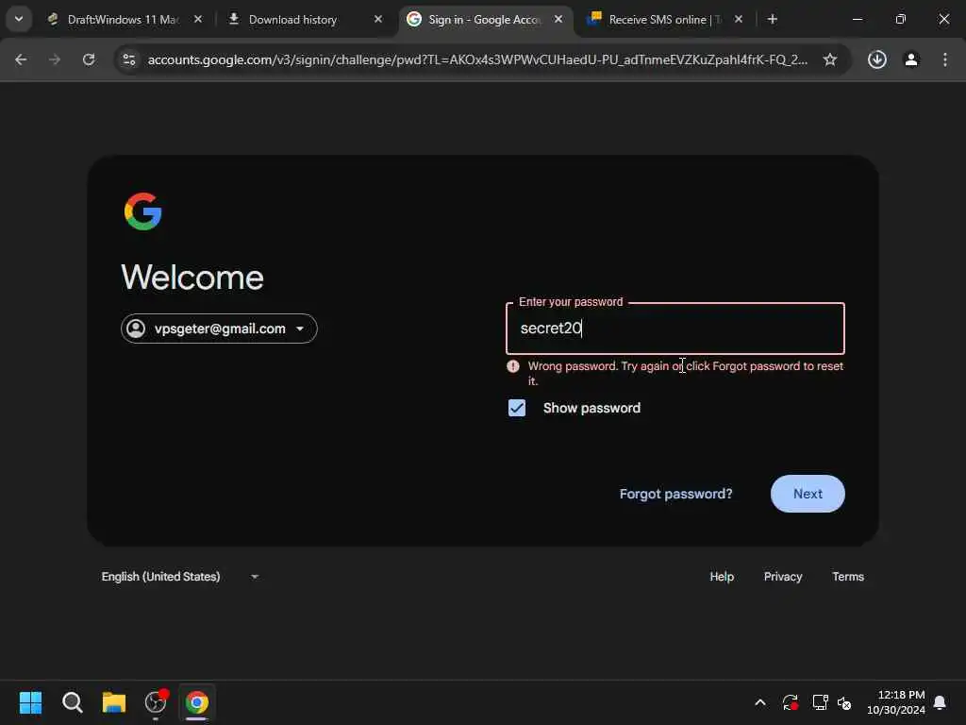Open Chrome three-dot menu
The height and width of the screenshot is (725, 966).
click(945, 59)
